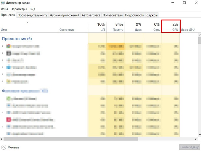Image resolution: width=201 pixels, height=152 pixels.
Task: Expand the fourth application row chevron
Action: click(x=2, y=67)
